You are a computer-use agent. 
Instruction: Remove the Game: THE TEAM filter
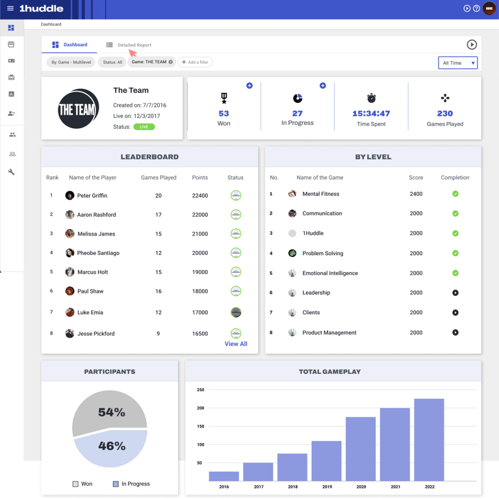(171, 62)
